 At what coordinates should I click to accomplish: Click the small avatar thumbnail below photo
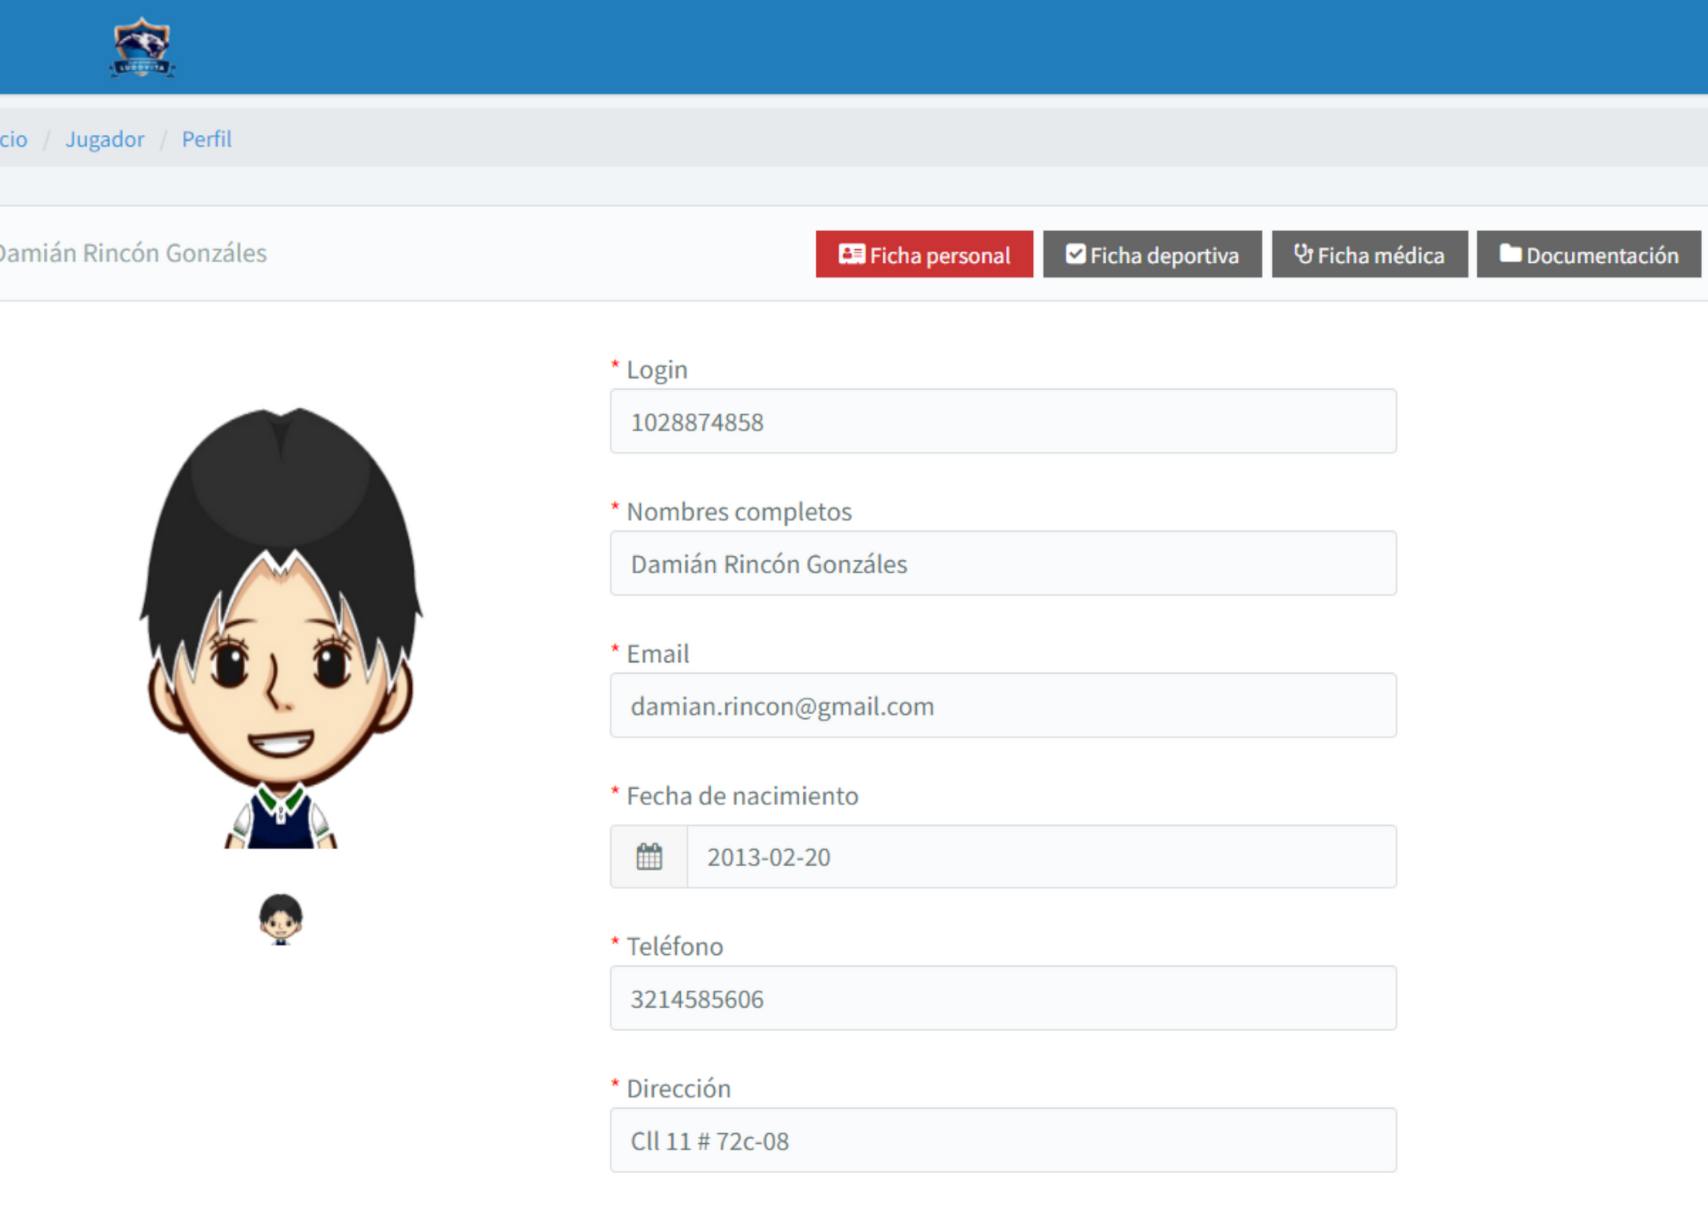[x=281, y=919]
